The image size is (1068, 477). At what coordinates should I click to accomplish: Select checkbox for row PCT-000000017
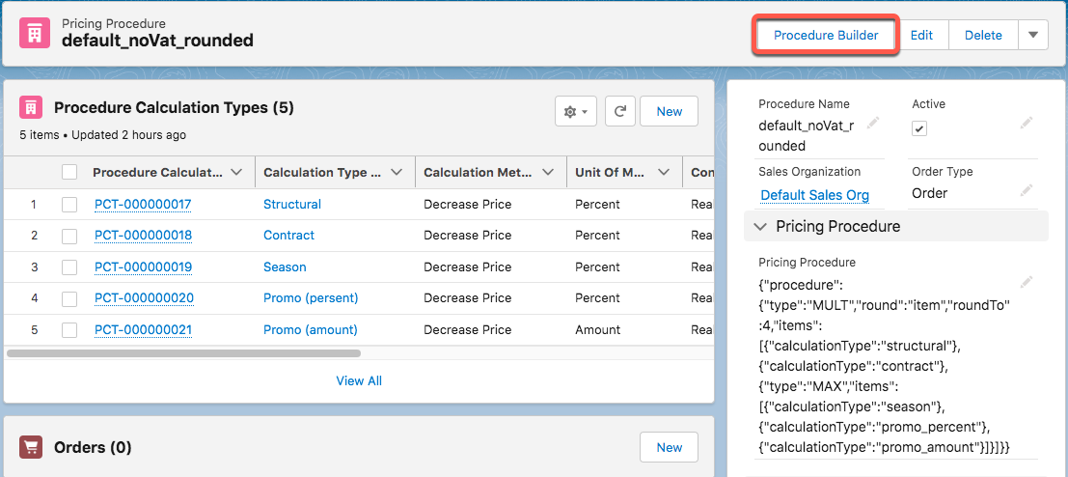coord(69,204)
